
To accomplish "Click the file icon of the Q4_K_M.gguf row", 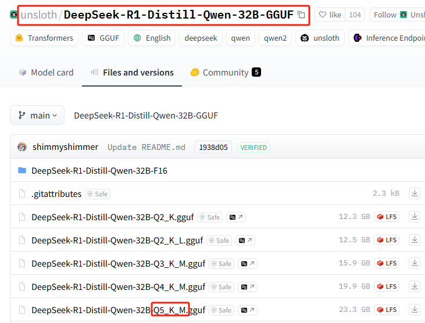I will tap(22, 286).
